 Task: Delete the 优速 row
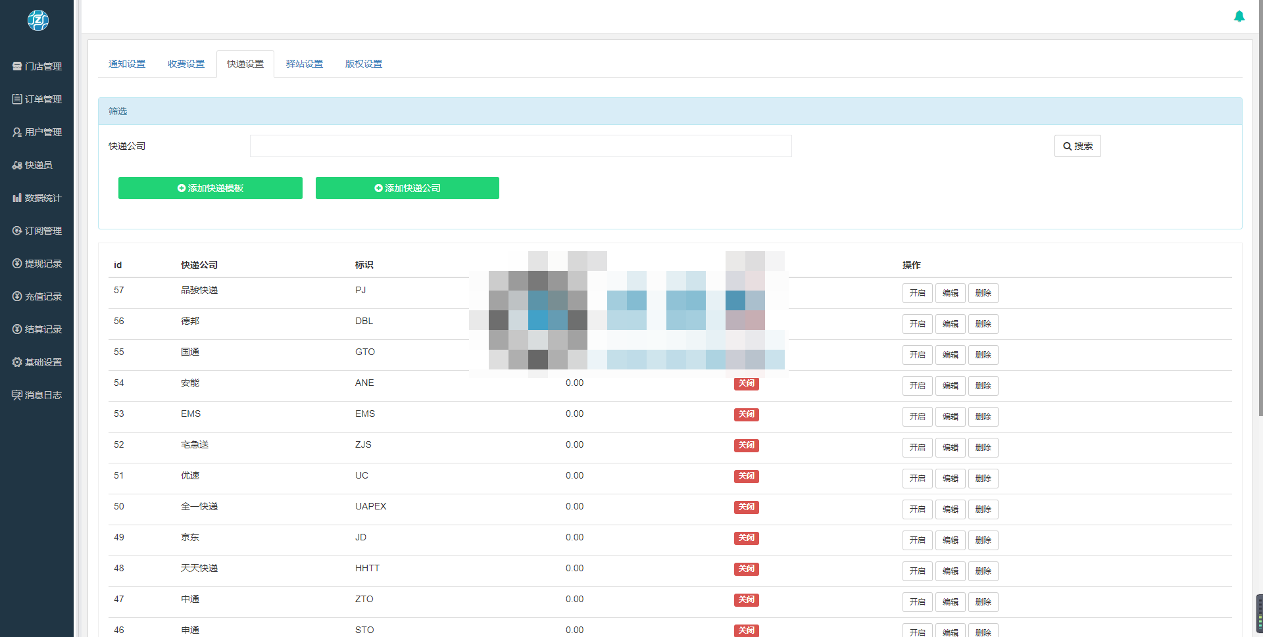(x=983, y=479)
